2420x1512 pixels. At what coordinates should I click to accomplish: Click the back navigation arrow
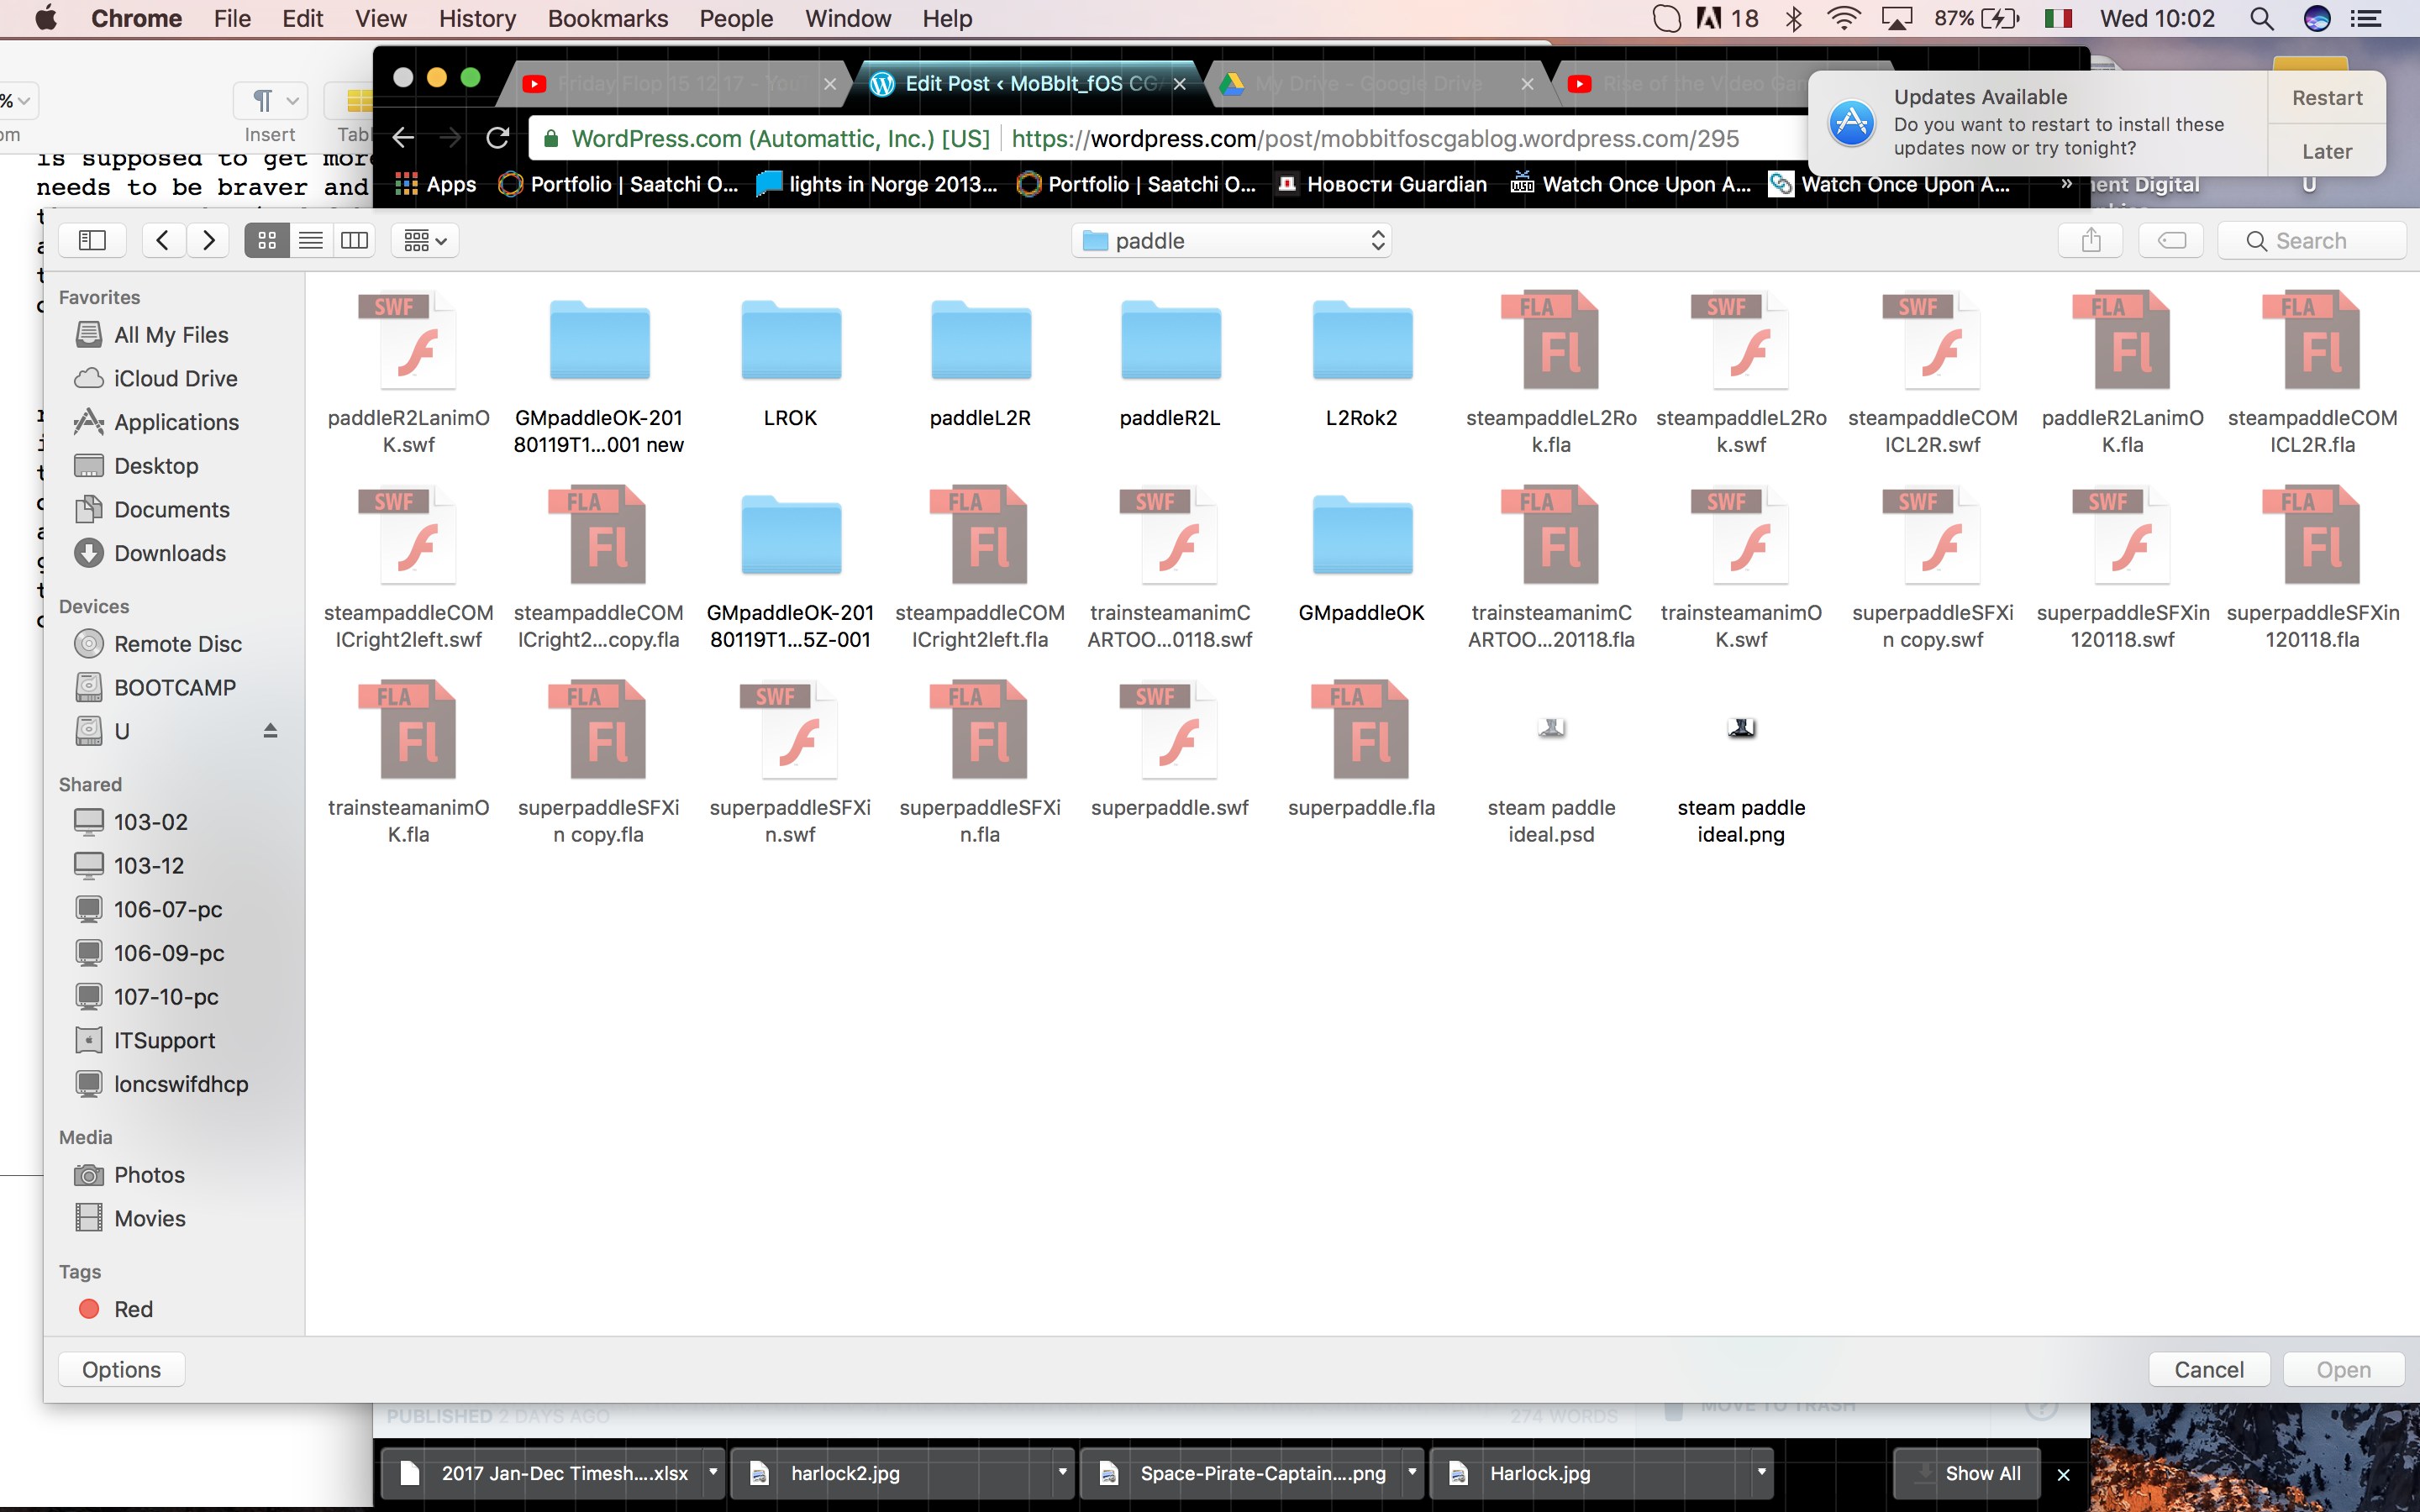click(163, 240)
